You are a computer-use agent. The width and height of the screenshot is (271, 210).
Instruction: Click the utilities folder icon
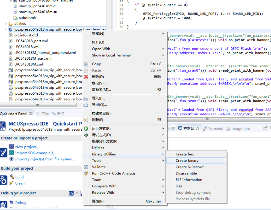coord(11,24)
